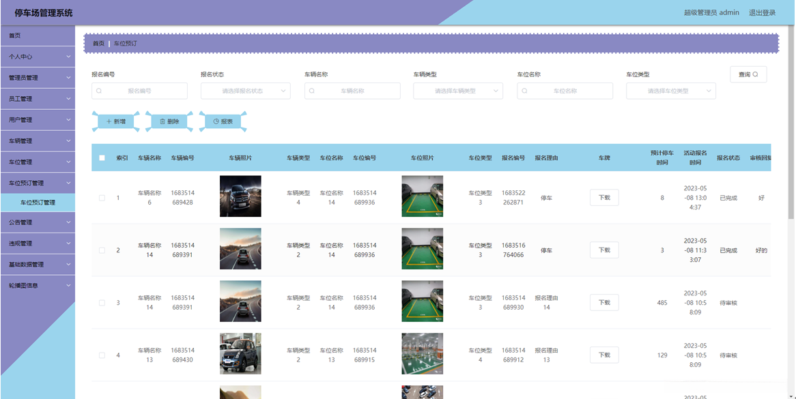Open the 车位类型 dropdown
This screenshot has height=399, width=796.
[671, 91]
